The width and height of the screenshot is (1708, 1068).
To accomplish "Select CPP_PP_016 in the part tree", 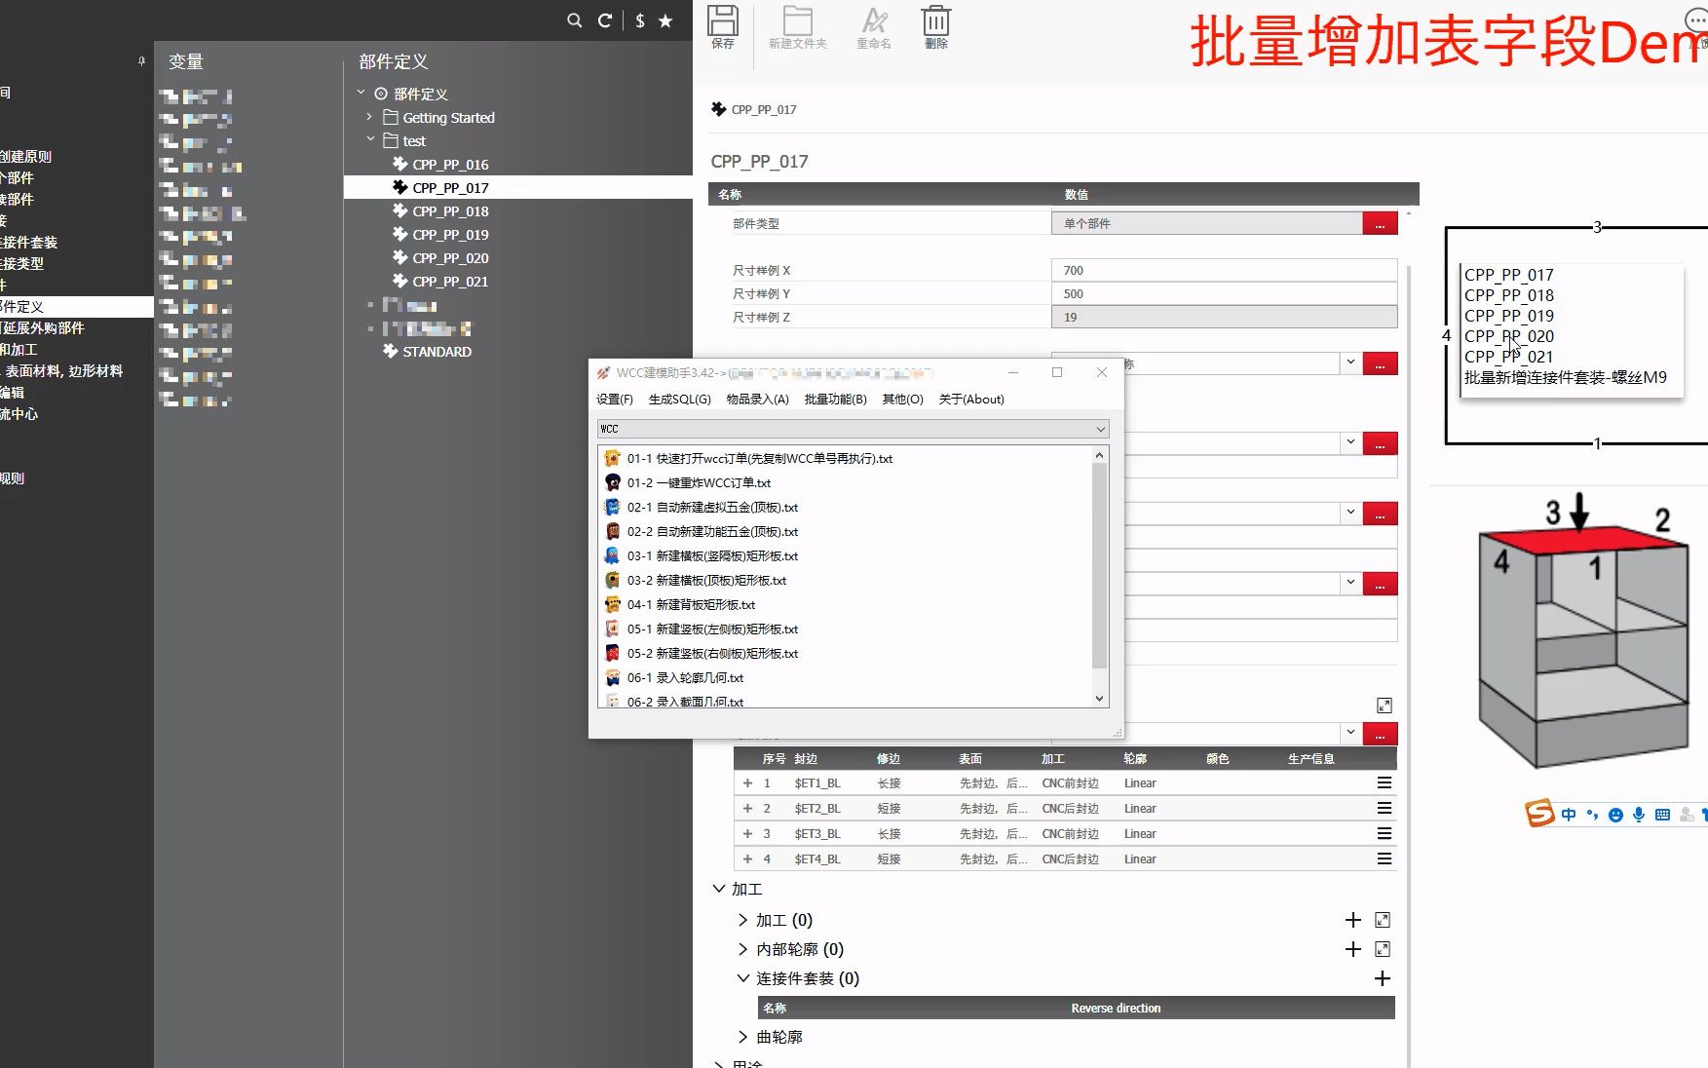I will click(x=450, y=165).
